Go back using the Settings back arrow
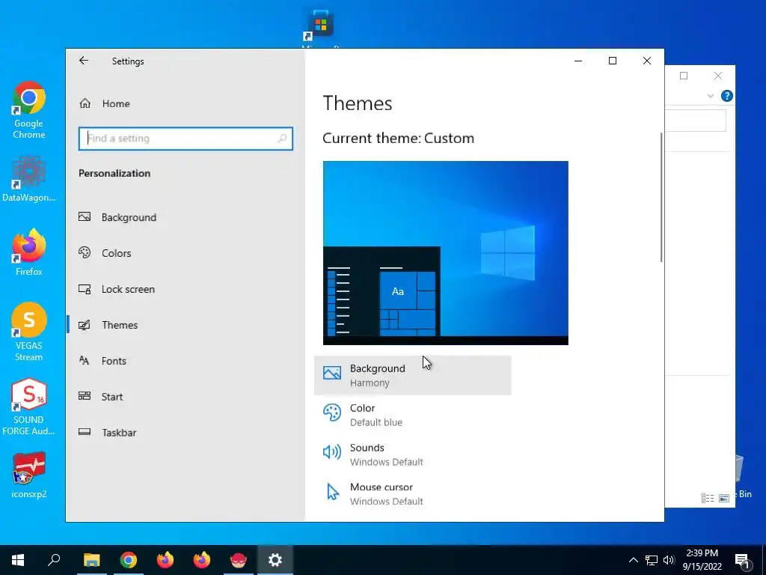 point(84,61)
